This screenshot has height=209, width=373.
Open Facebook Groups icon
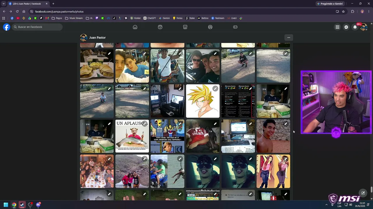click(210, 27)
